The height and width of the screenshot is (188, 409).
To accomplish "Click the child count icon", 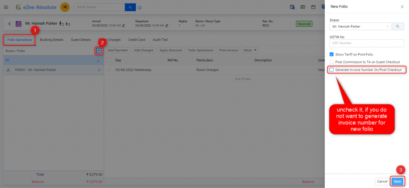I will (68, 24).
